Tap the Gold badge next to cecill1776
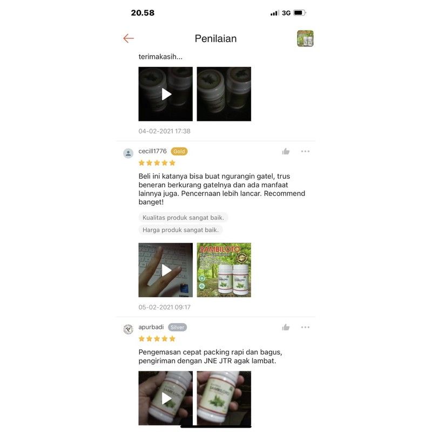The height and width of the screenshot is (432, 432). click(x=179, y=152)
